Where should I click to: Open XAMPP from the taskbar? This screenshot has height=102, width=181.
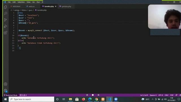coord(103,99)
